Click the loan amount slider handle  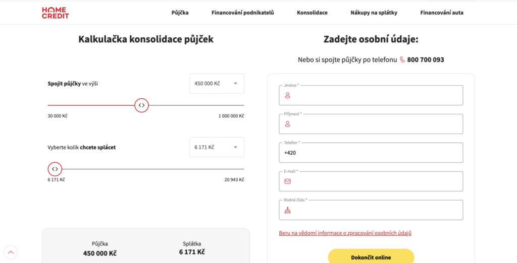(x=142, y=105)
